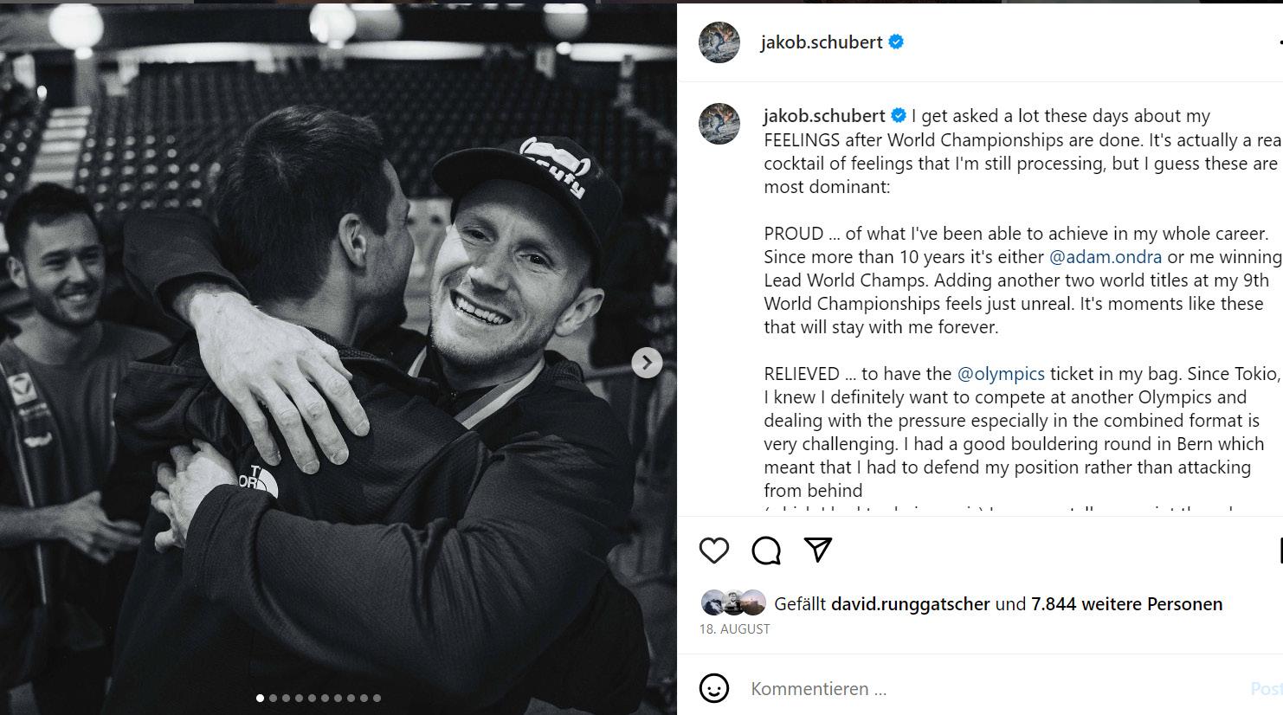Open the emoji picker smiley icon

pos(714,689)
